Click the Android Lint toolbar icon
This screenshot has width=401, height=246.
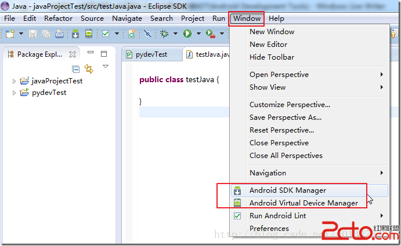pos(106,34)
